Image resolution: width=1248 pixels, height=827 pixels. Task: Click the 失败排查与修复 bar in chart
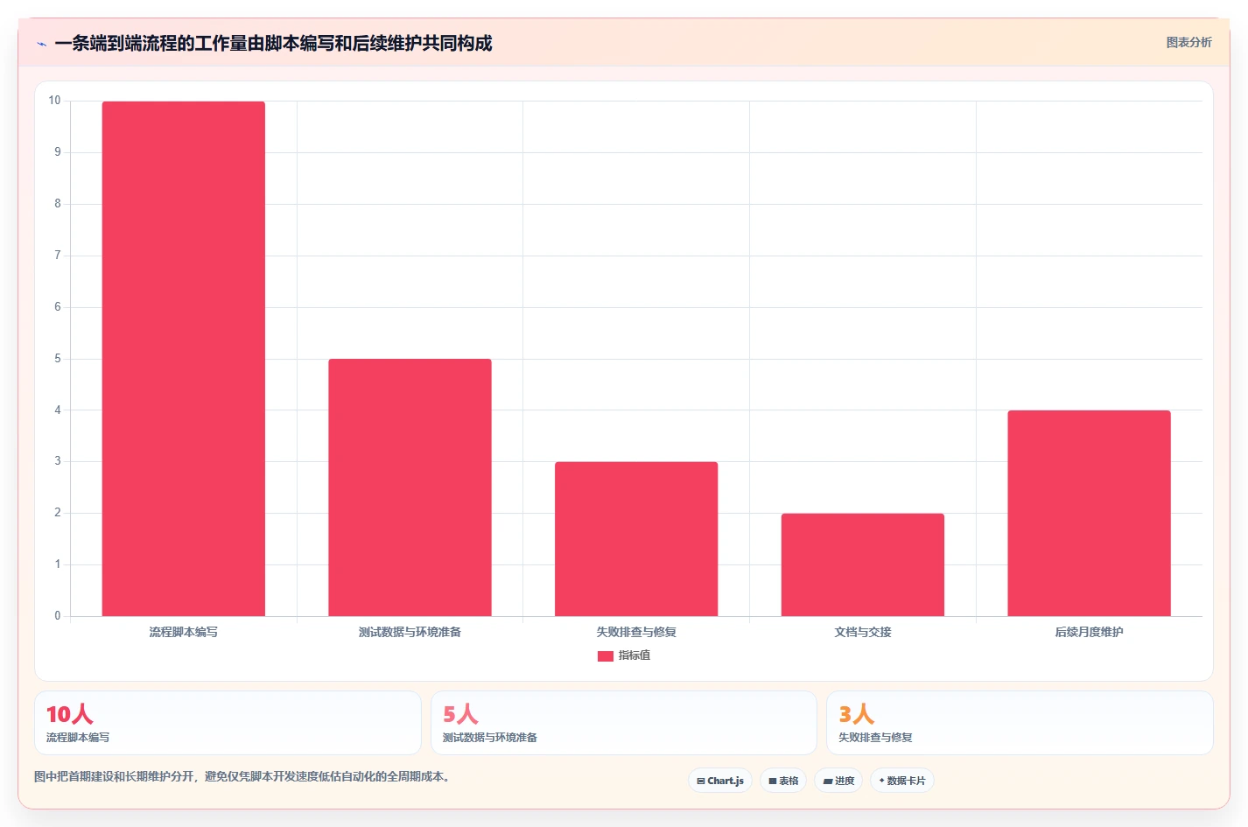click(x=636, y=539)
